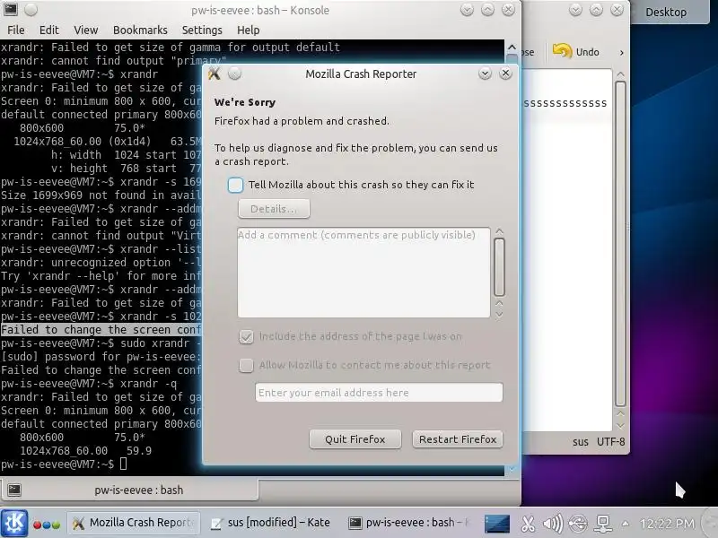Screen dimensions: 718x538
Task: Minimize the Mozilla Crash Reporter dialog
Action: coord(485,74)
